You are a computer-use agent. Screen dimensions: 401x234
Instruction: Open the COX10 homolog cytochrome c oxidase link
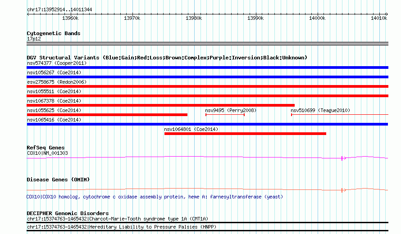(155, 197)
